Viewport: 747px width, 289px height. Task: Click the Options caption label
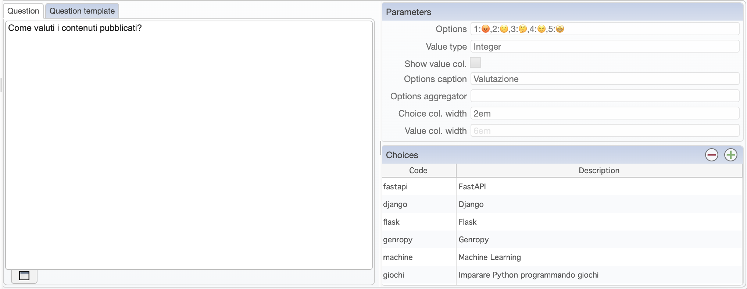435,79
